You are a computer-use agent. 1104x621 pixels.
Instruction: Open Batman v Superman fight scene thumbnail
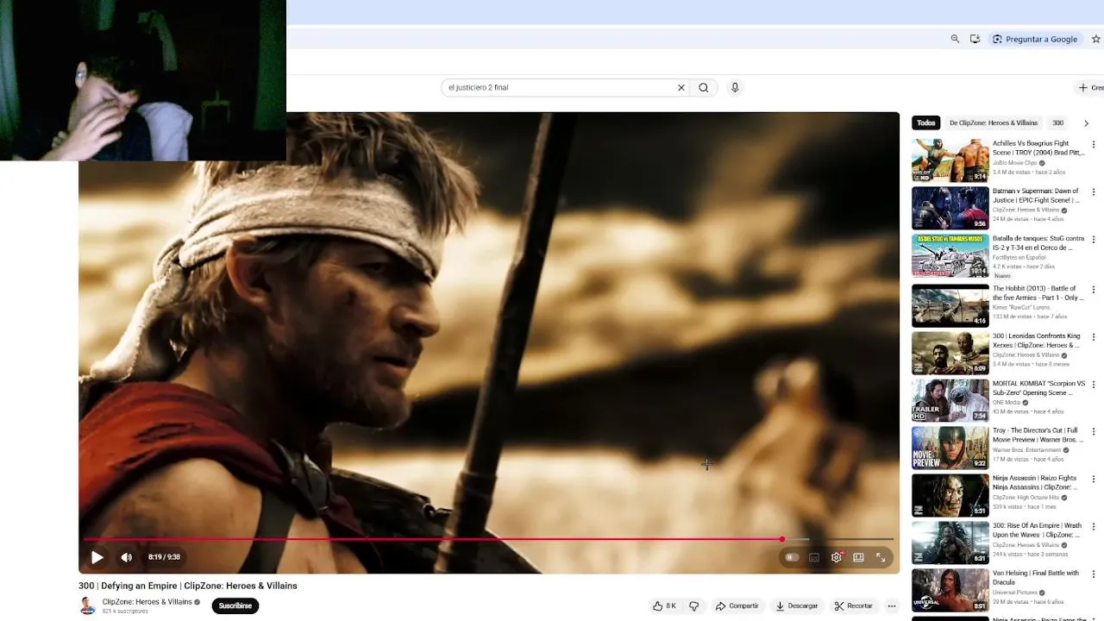point(950,208)
